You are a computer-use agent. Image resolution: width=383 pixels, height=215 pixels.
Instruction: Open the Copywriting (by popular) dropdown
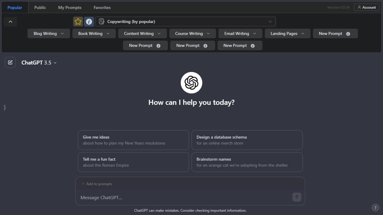185,21
